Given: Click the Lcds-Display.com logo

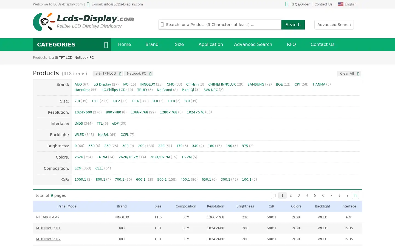Looking at the screenshot, I should tap(83, 22).
